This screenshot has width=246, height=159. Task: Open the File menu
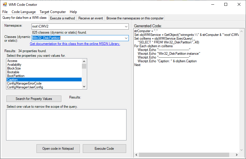(5, 12)
